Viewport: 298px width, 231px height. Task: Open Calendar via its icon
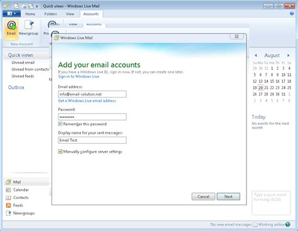[x=8, y=190]
